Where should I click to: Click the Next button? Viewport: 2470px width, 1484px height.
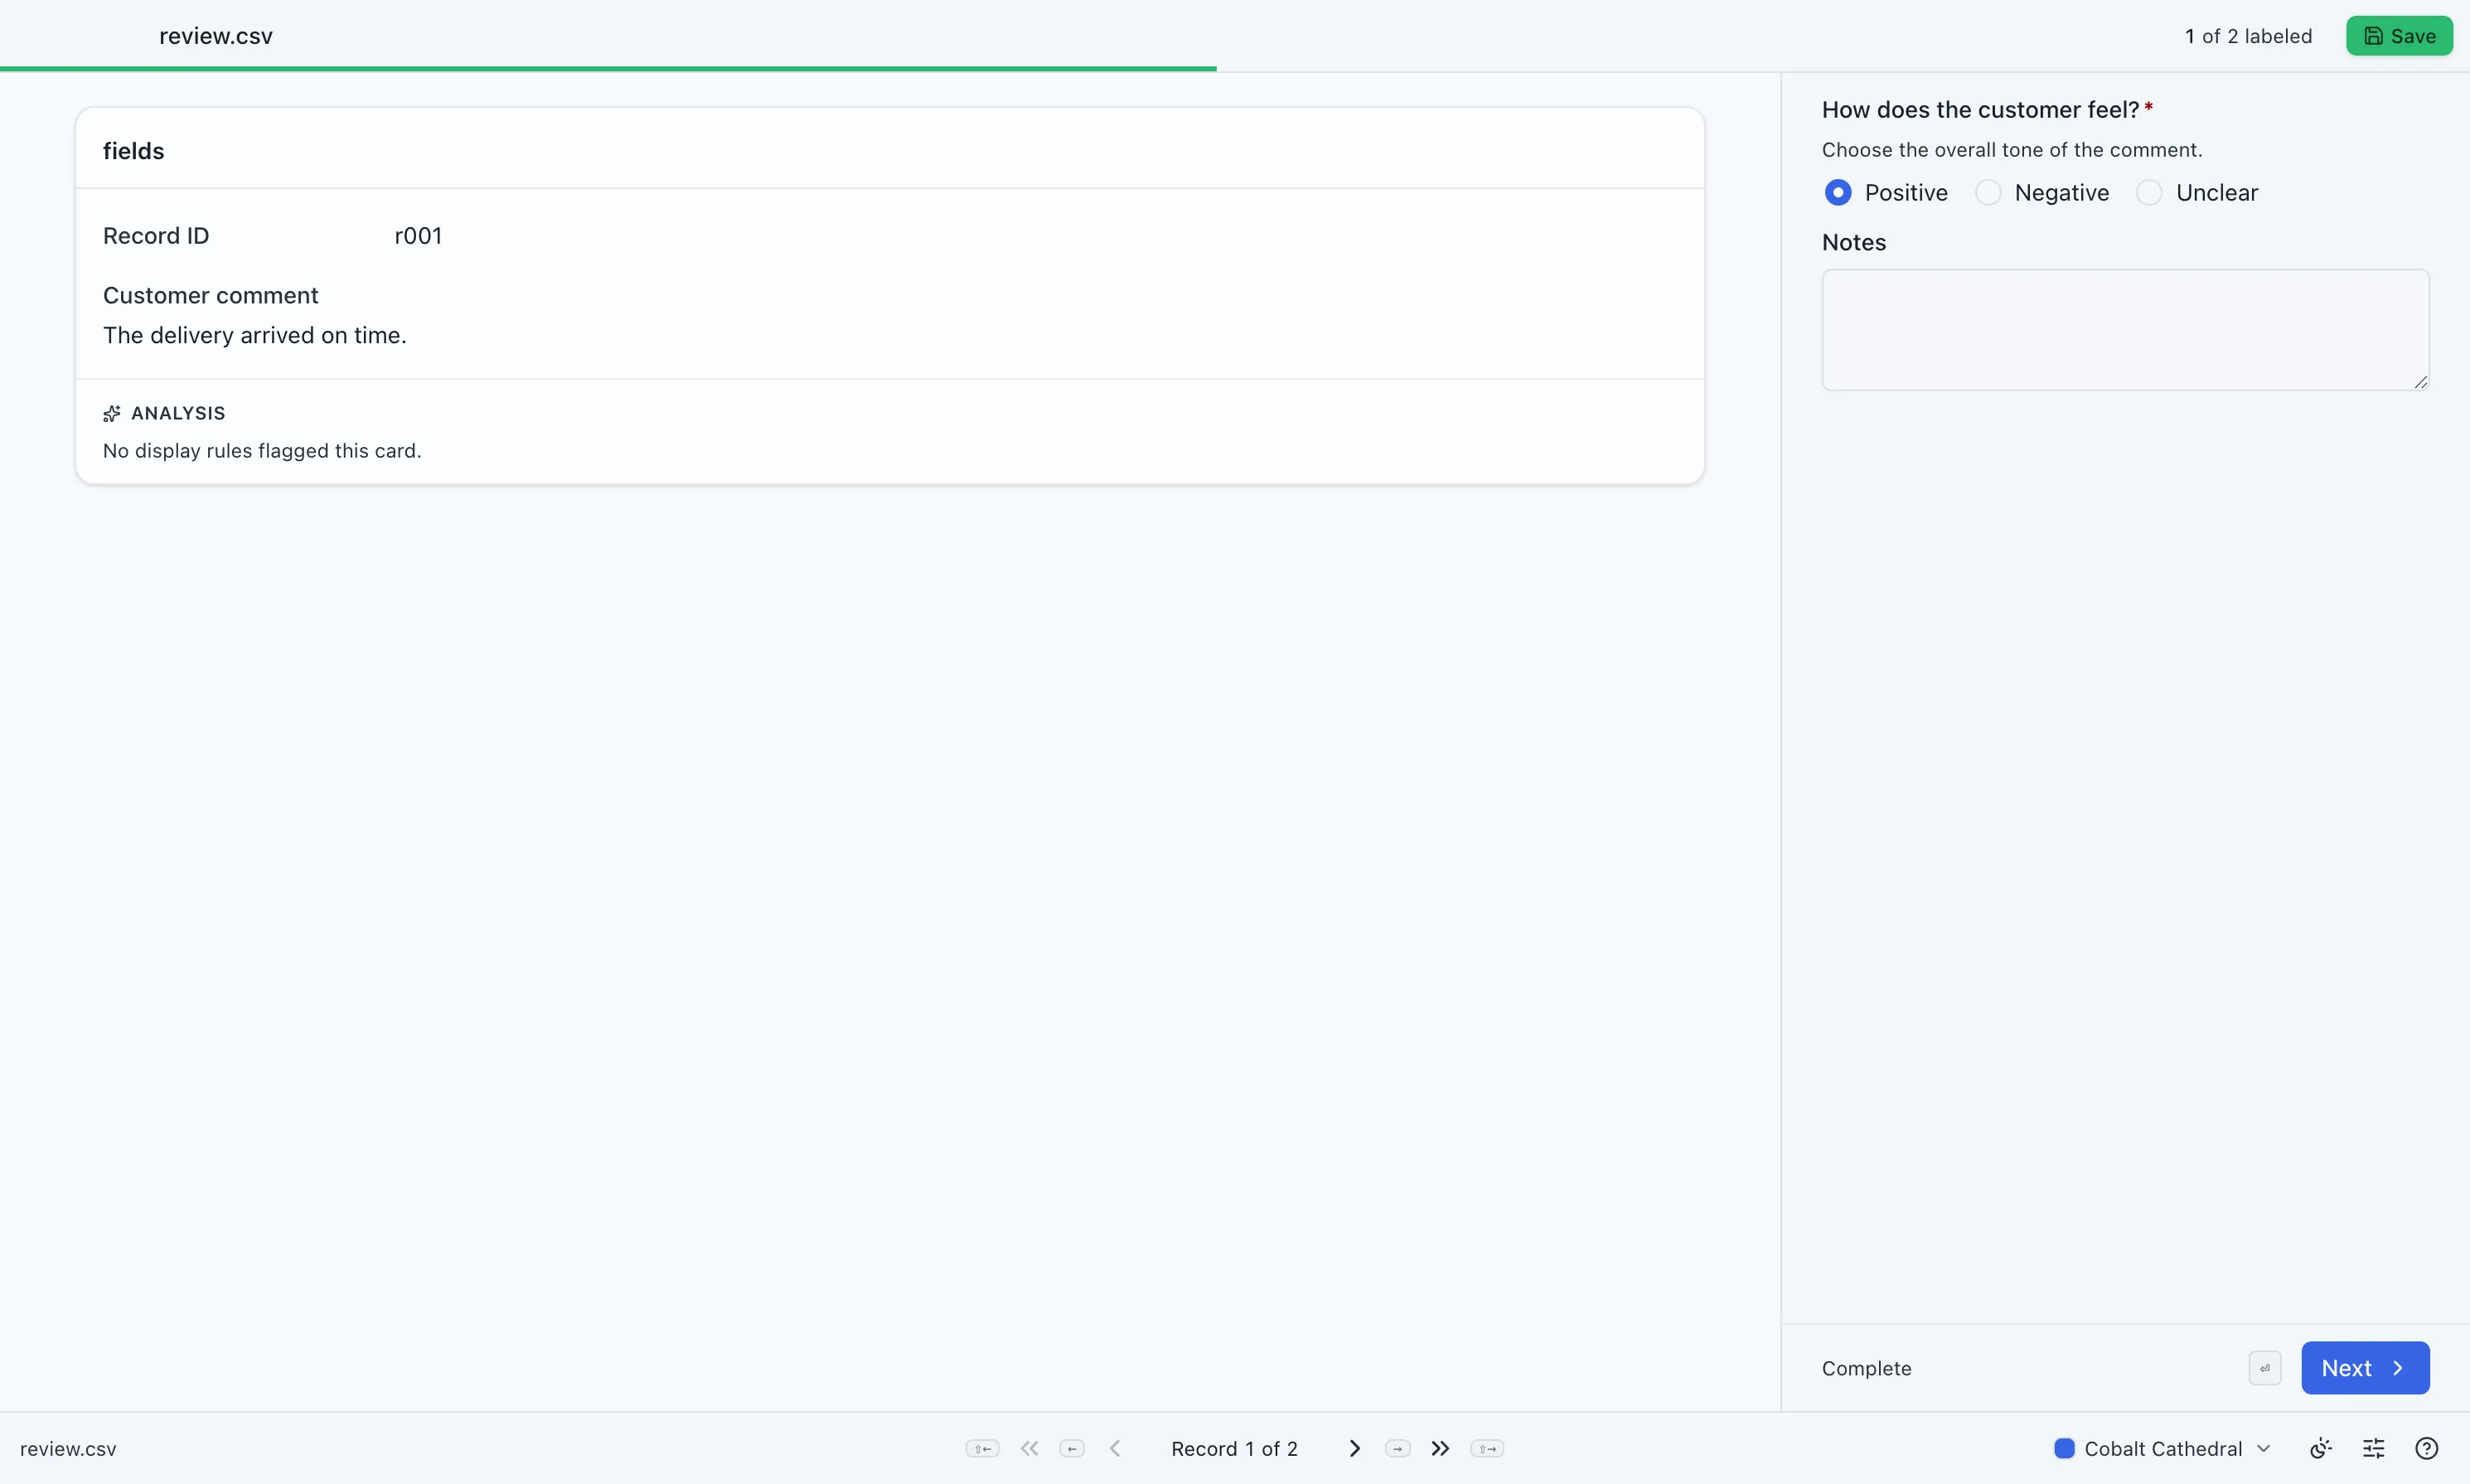[x=2365, y=1368]
